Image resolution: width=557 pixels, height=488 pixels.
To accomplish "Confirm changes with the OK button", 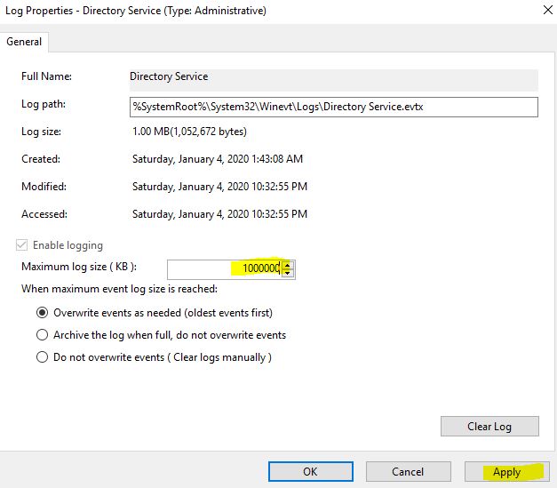I will pyautogui.click(x=310, y=471).
